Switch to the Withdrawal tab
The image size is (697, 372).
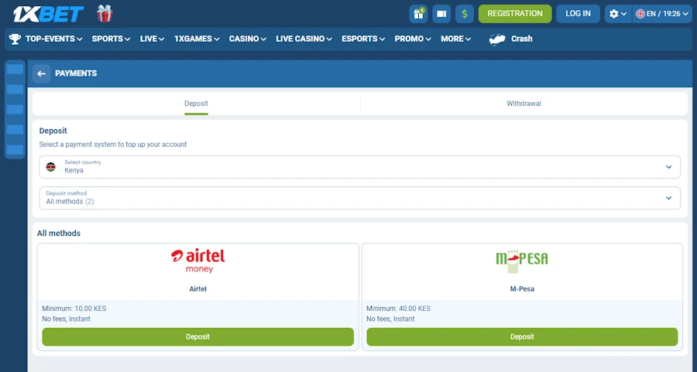tap(524, 104)
